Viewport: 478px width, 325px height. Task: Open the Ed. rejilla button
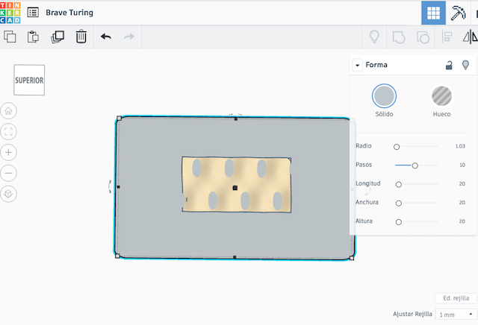456,298
